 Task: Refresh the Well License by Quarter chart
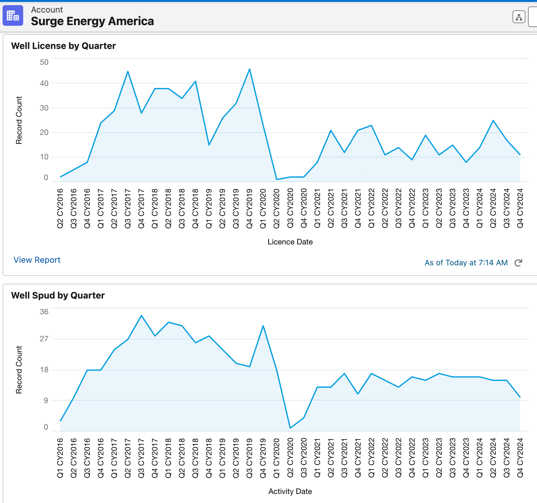tap(518, 263)
